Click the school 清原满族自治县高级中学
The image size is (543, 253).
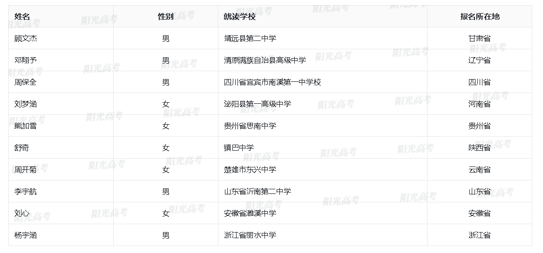(x=265, y=60)
